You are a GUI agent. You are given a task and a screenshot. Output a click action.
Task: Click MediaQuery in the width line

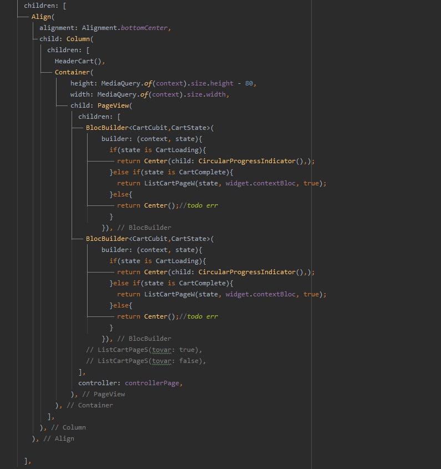pos(118,94)
